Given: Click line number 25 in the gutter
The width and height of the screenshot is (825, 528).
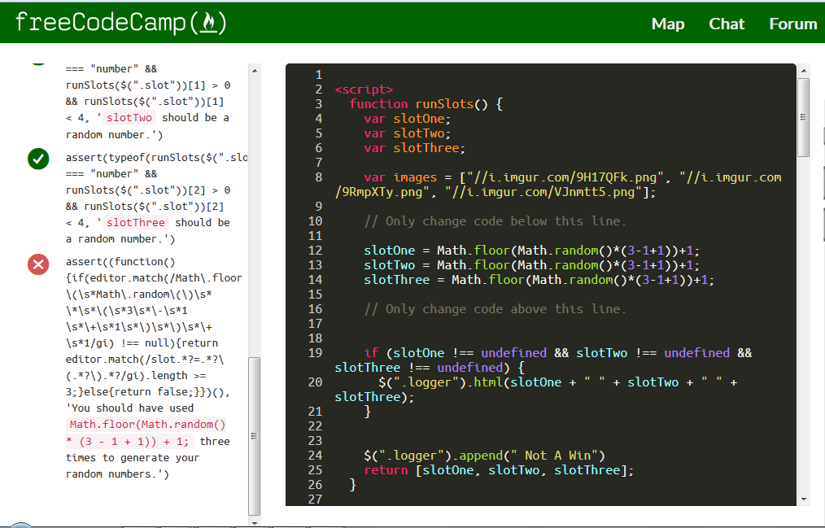Looking at the screenshot, I should tap(315, 470).
